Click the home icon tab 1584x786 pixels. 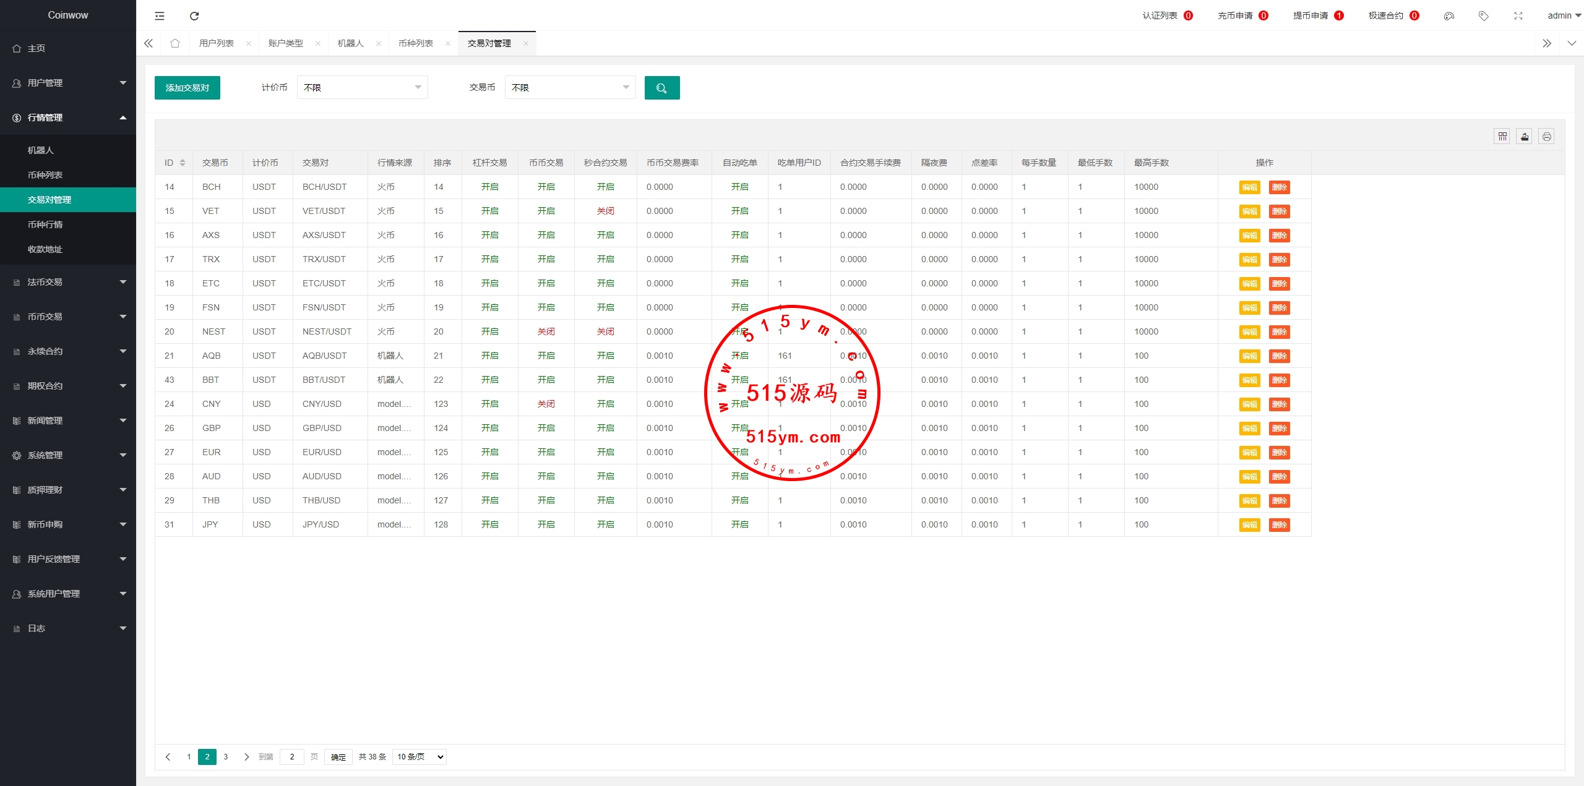(x=175, y=43)
